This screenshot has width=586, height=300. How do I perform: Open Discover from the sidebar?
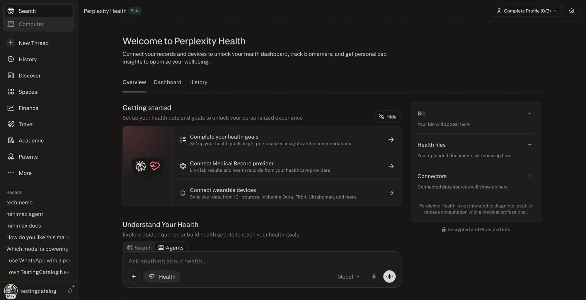29,75
